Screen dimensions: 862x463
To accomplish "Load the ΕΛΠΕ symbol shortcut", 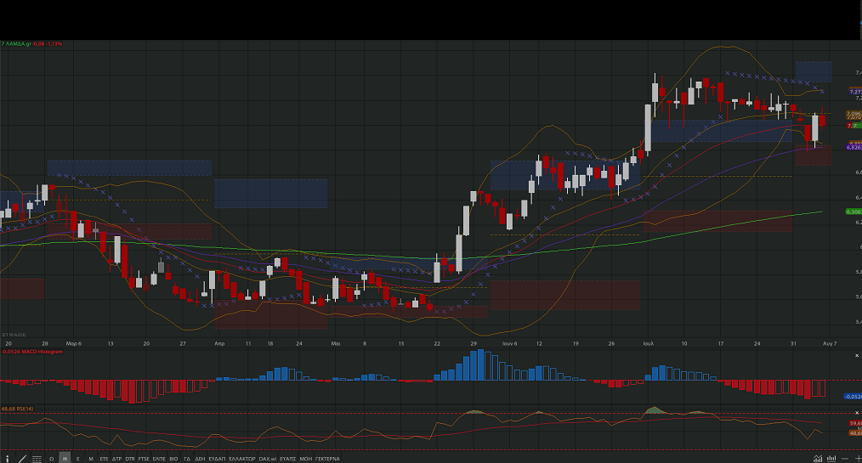I will (159, 459).
